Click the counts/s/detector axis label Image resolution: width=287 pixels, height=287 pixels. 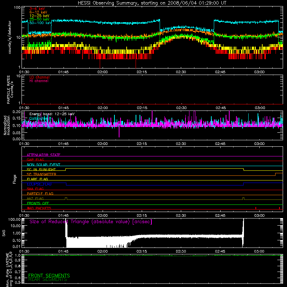[x=10, y=37]
